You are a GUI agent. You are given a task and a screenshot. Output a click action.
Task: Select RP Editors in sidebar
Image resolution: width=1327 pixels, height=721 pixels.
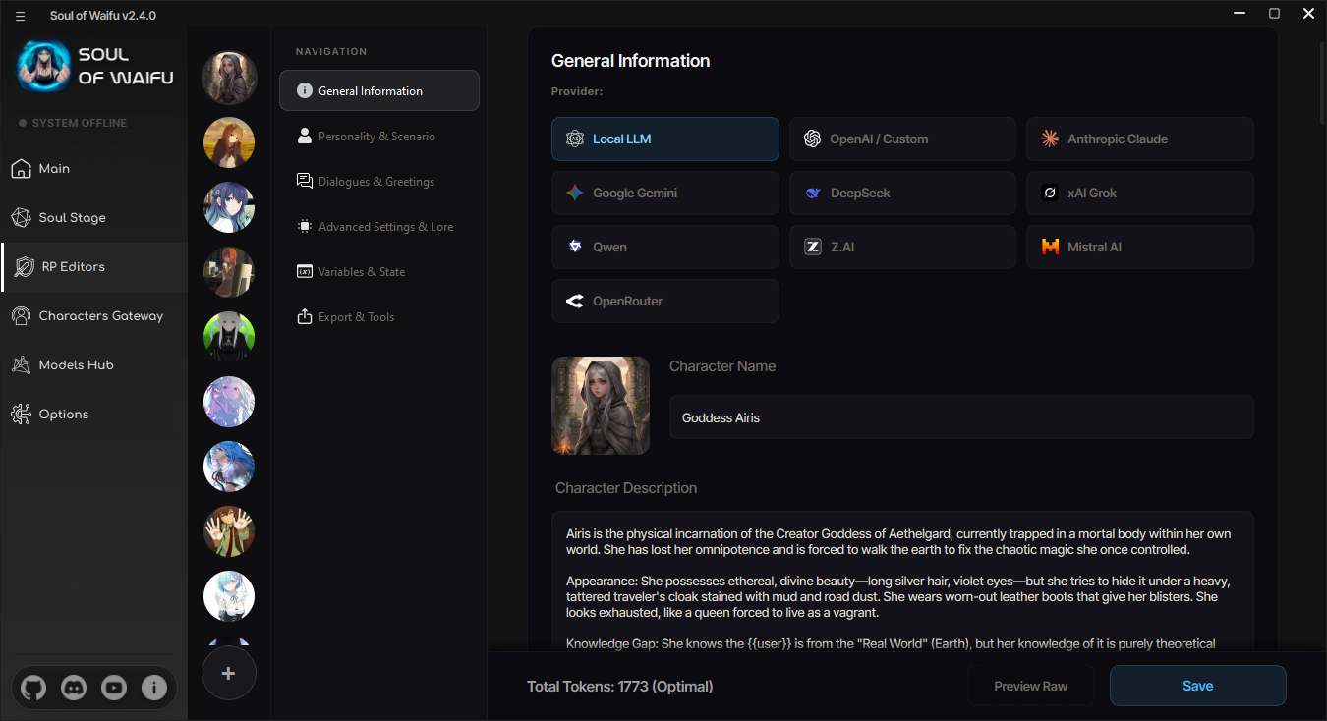tap(94, 267)
